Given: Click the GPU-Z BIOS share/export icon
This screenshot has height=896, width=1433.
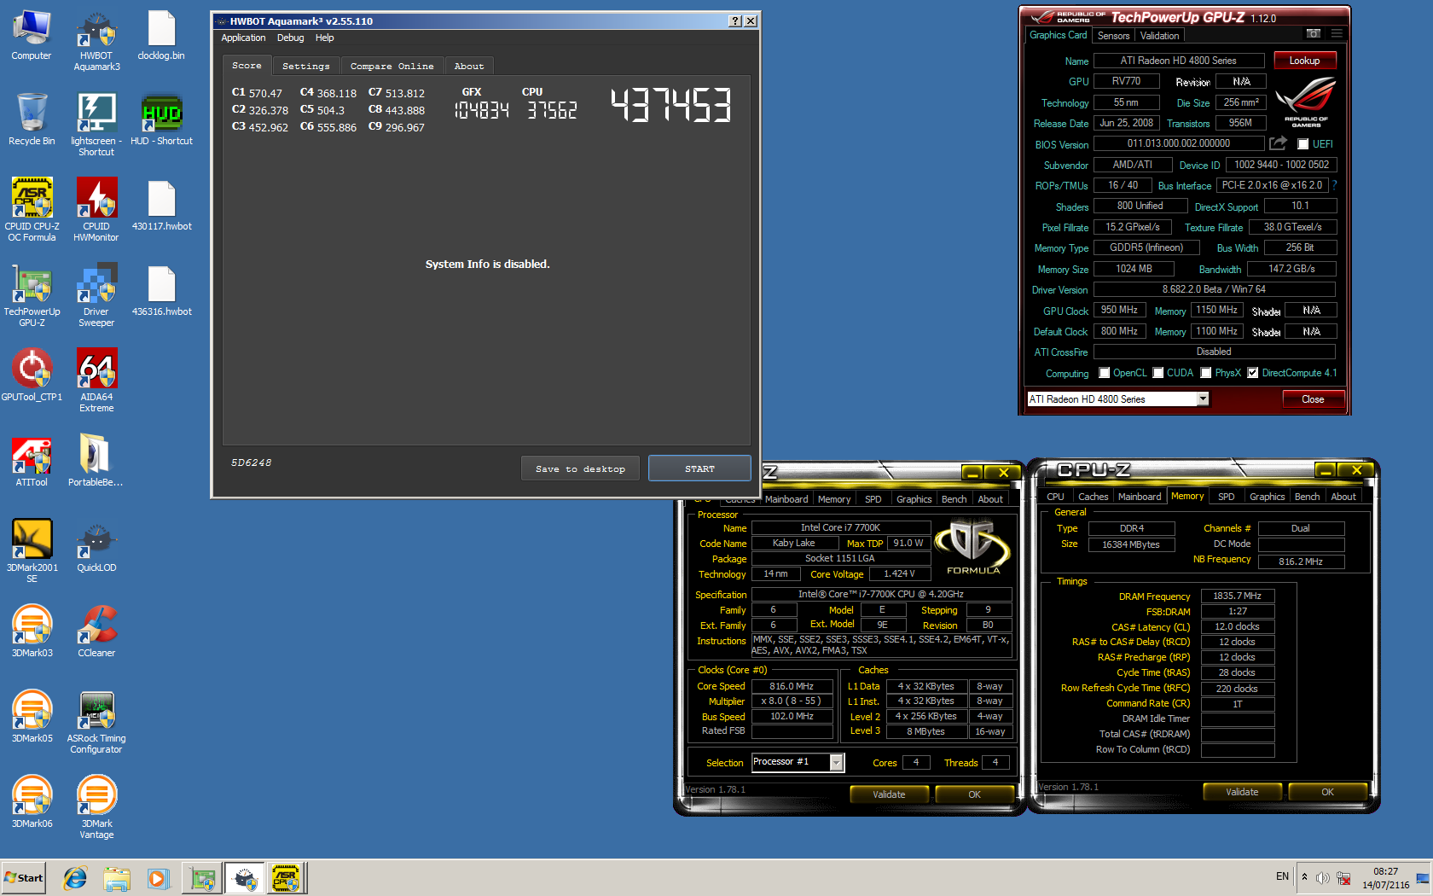Looking at the screenshot, I should pos(1278,143).
